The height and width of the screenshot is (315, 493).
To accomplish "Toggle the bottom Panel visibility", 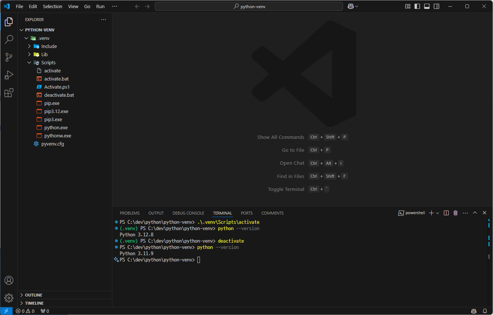I will click(x=427, y=6).
